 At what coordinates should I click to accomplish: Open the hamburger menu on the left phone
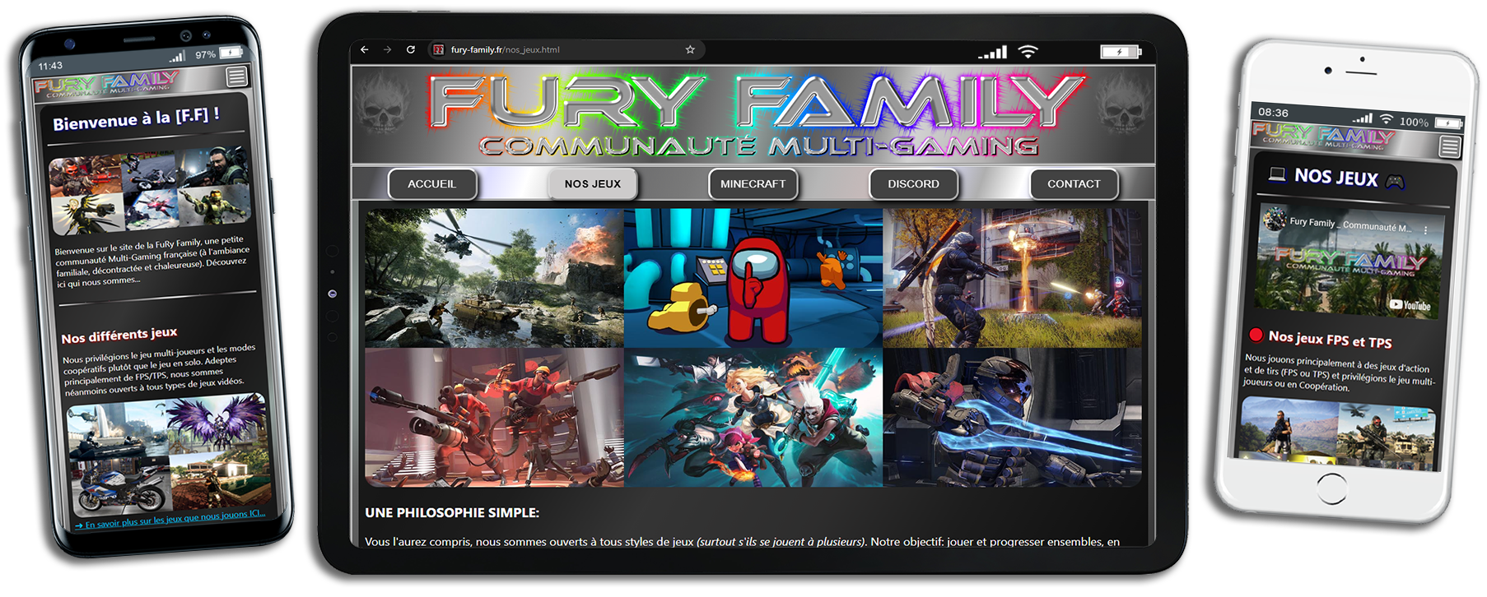237,76
